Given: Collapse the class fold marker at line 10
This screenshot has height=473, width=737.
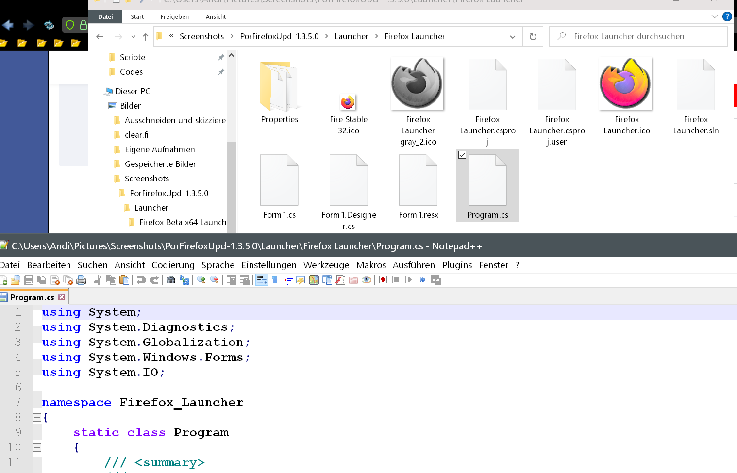Looking at the screenshot, I should [x=37, y=447].
